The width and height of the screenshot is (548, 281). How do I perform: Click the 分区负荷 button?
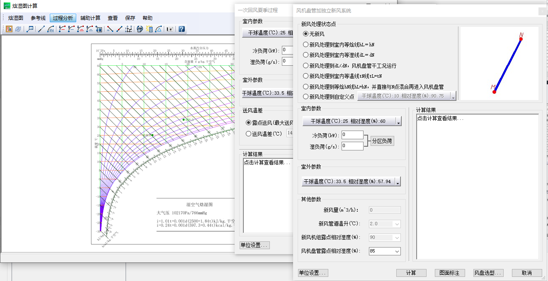382,141
